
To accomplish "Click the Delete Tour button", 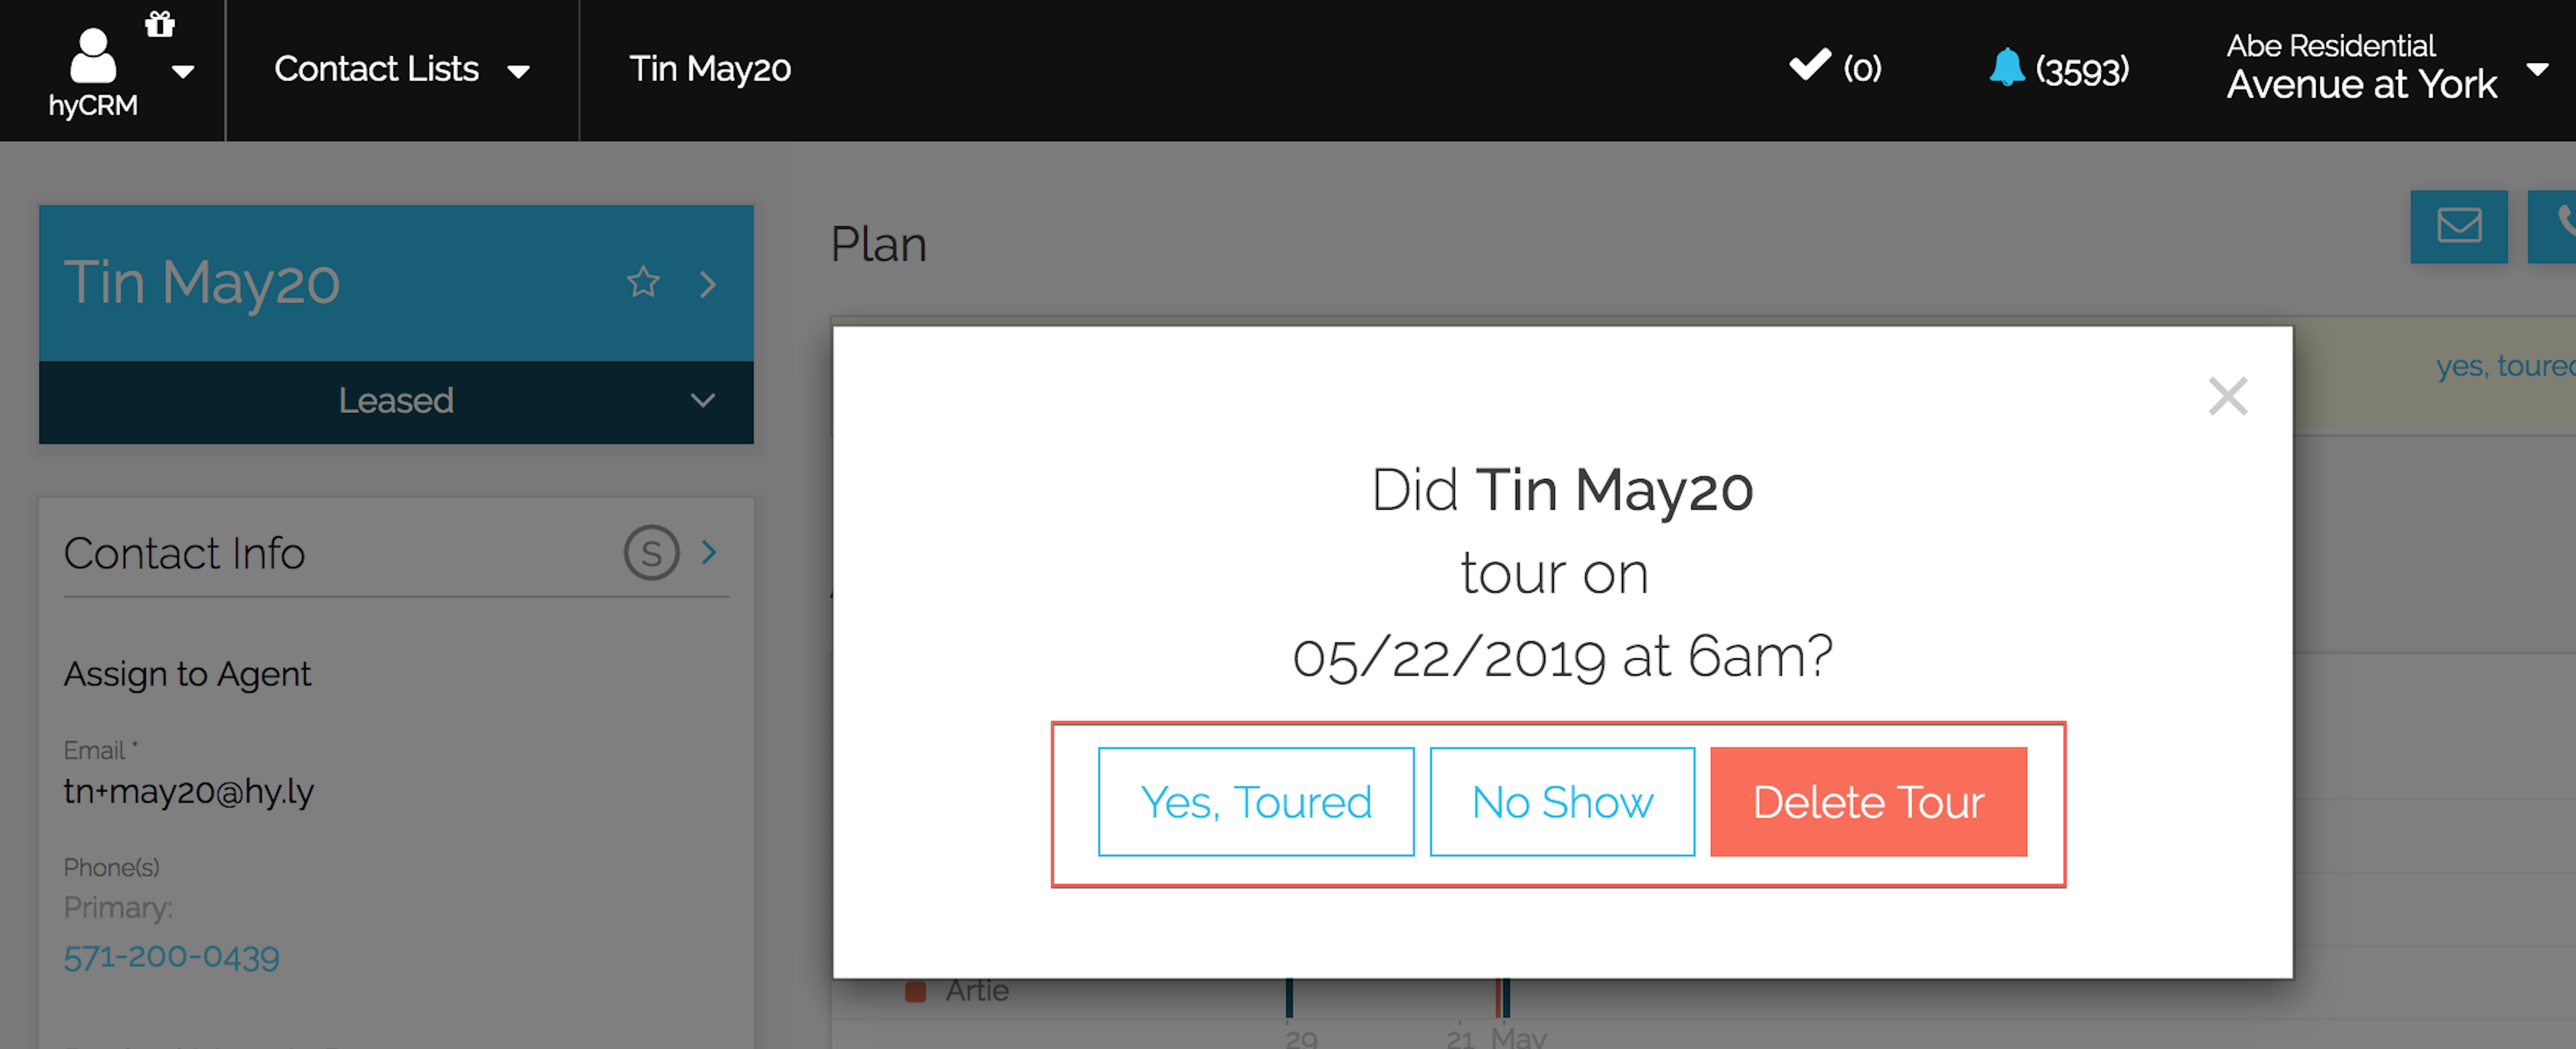I will click(x=1868, y=801).
